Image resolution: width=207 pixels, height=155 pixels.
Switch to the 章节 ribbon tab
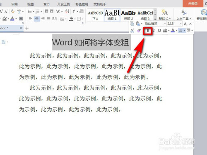pyautogui.click(x=46, y=5)
